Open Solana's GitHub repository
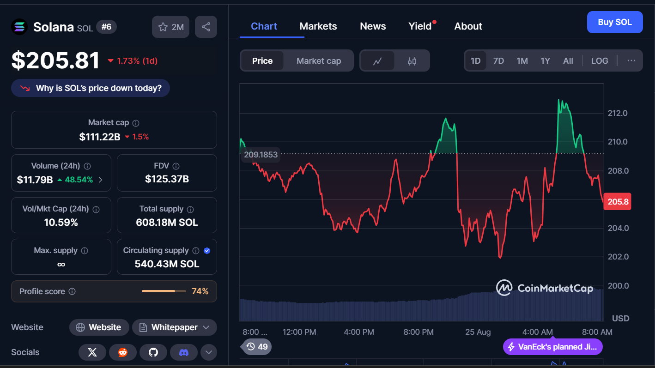This screenshot has width=655, height=368. click(153, 352)
